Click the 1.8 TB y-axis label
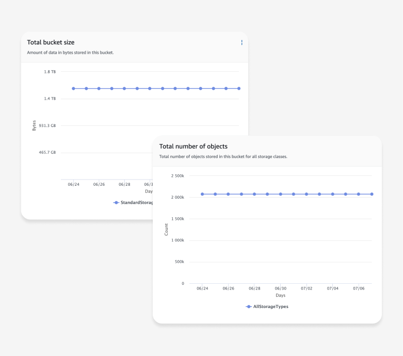This screenshot has width=403, height=356. click(50, 72)
